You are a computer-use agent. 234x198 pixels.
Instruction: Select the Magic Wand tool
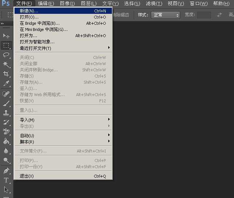pos(6,64)
